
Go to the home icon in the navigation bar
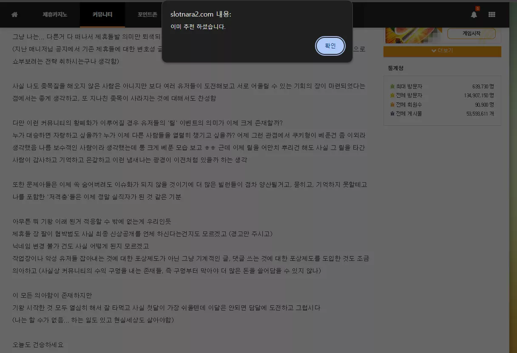pos(14,14)
